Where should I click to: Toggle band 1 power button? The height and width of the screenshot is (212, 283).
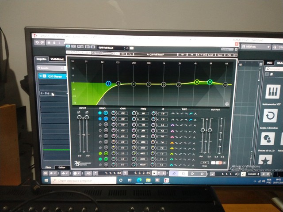coord(100,113)
